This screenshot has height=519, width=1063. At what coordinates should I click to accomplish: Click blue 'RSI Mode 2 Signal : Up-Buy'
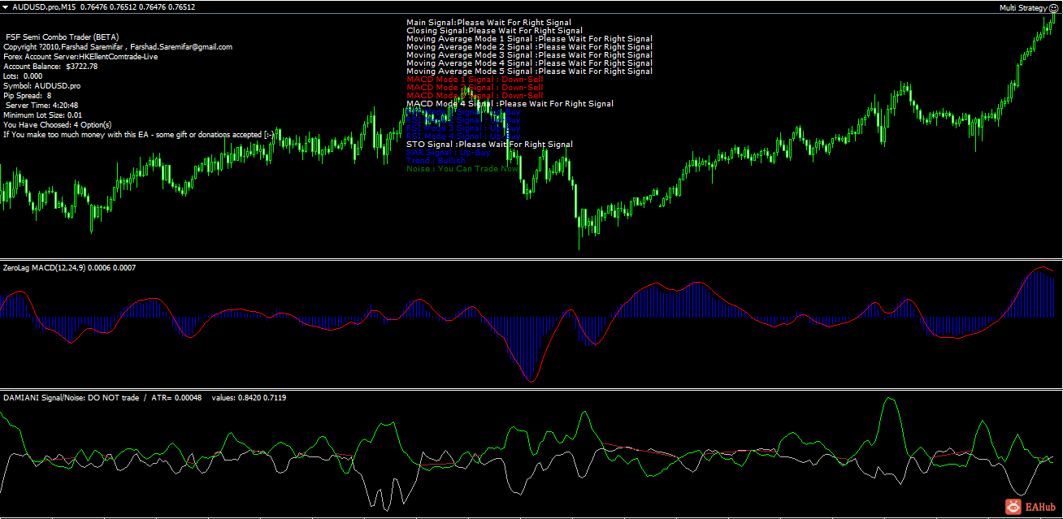[463, 120]
